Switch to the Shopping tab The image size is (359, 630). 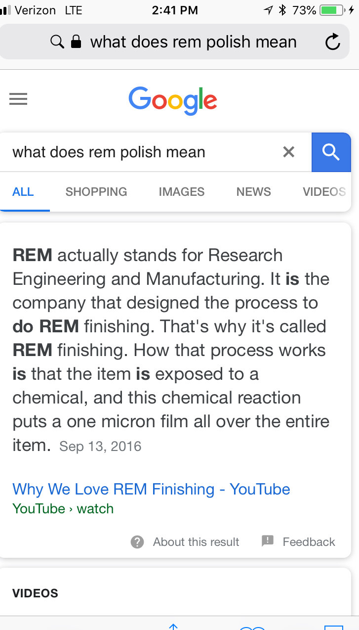tap(96, 192)
